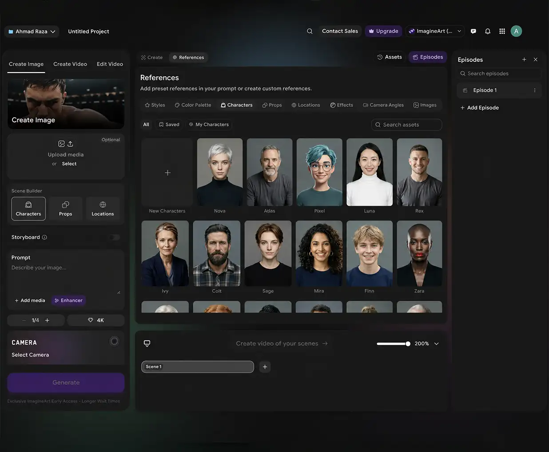549x452 pixels.
Task: Click the Contact Sales button
Action: coord(340,31)
